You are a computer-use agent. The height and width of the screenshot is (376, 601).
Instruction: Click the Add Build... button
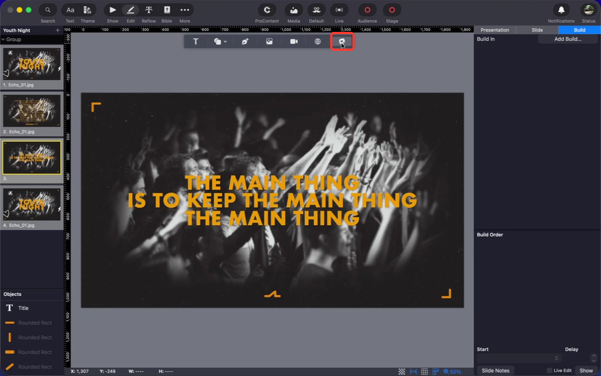(x=567, y=39)
